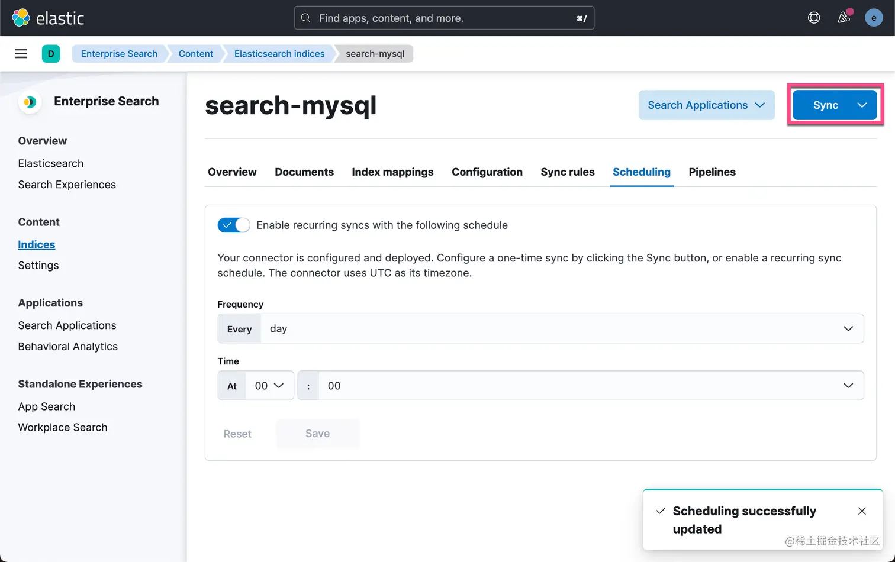The image size is (895, 562).
Task: Open Search Applications in sidebar
Action: coord(67,325)
